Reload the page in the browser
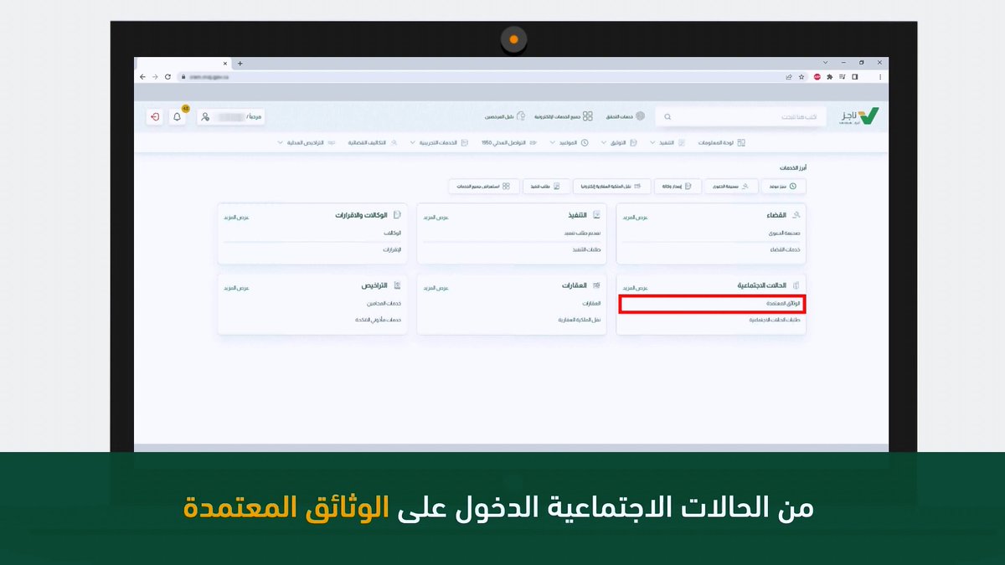Viewport: 1005px width, 565px height. tap(167, 76)
